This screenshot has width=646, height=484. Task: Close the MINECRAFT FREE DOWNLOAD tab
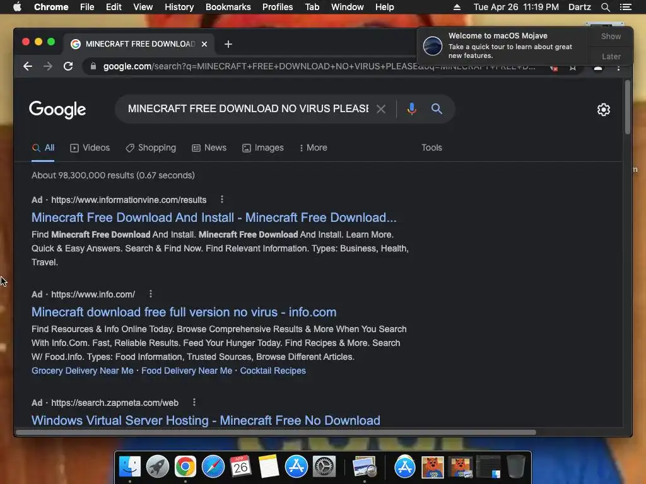tap(204, 44)
